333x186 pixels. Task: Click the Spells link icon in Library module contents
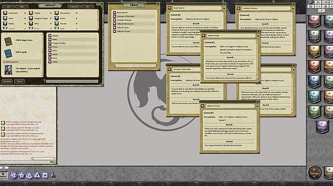coord(50,54)
